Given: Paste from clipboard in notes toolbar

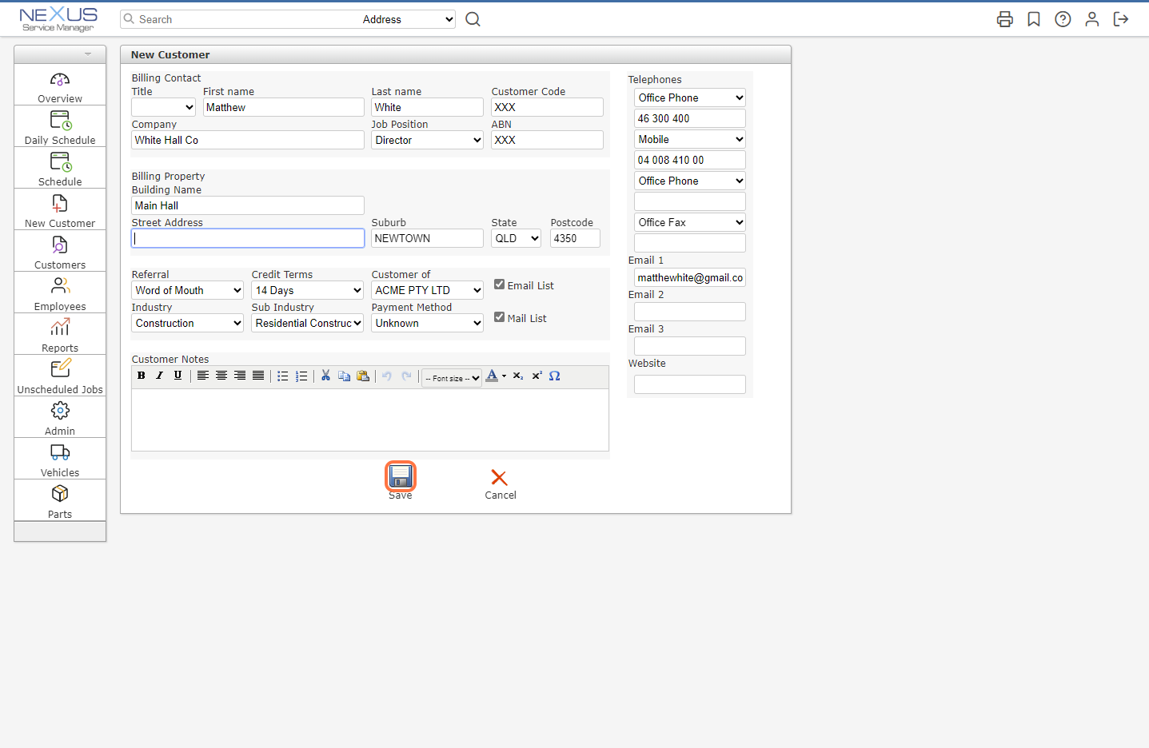Looking at the screenshot, I should [363, 376].
